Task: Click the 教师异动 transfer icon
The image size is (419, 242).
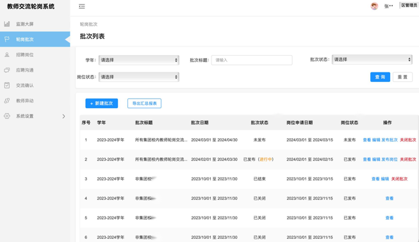Action: click(x=7, y=101)
